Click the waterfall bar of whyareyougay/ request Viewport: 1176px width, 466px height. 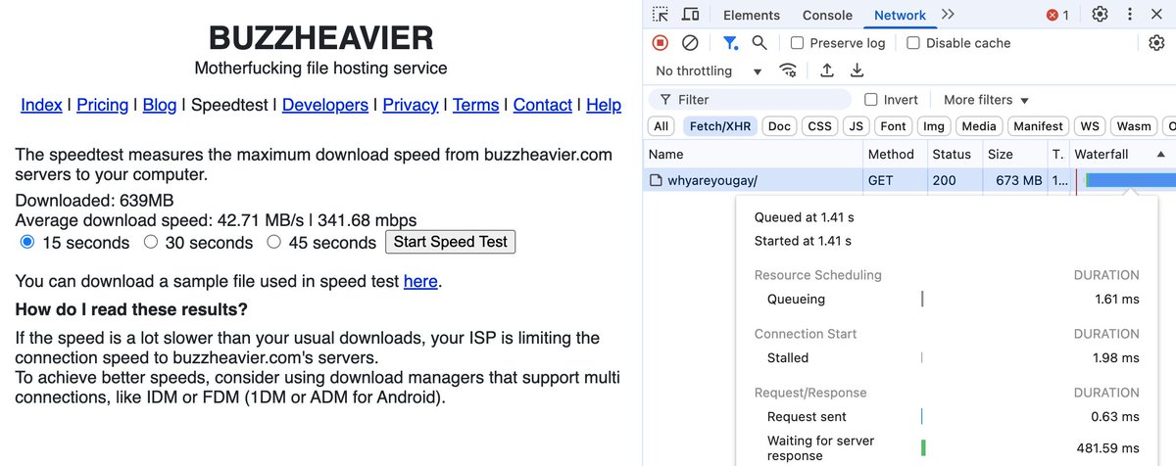tap(1130, 180)
